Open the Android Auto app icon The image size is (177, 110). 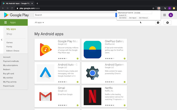coord(45,73)
